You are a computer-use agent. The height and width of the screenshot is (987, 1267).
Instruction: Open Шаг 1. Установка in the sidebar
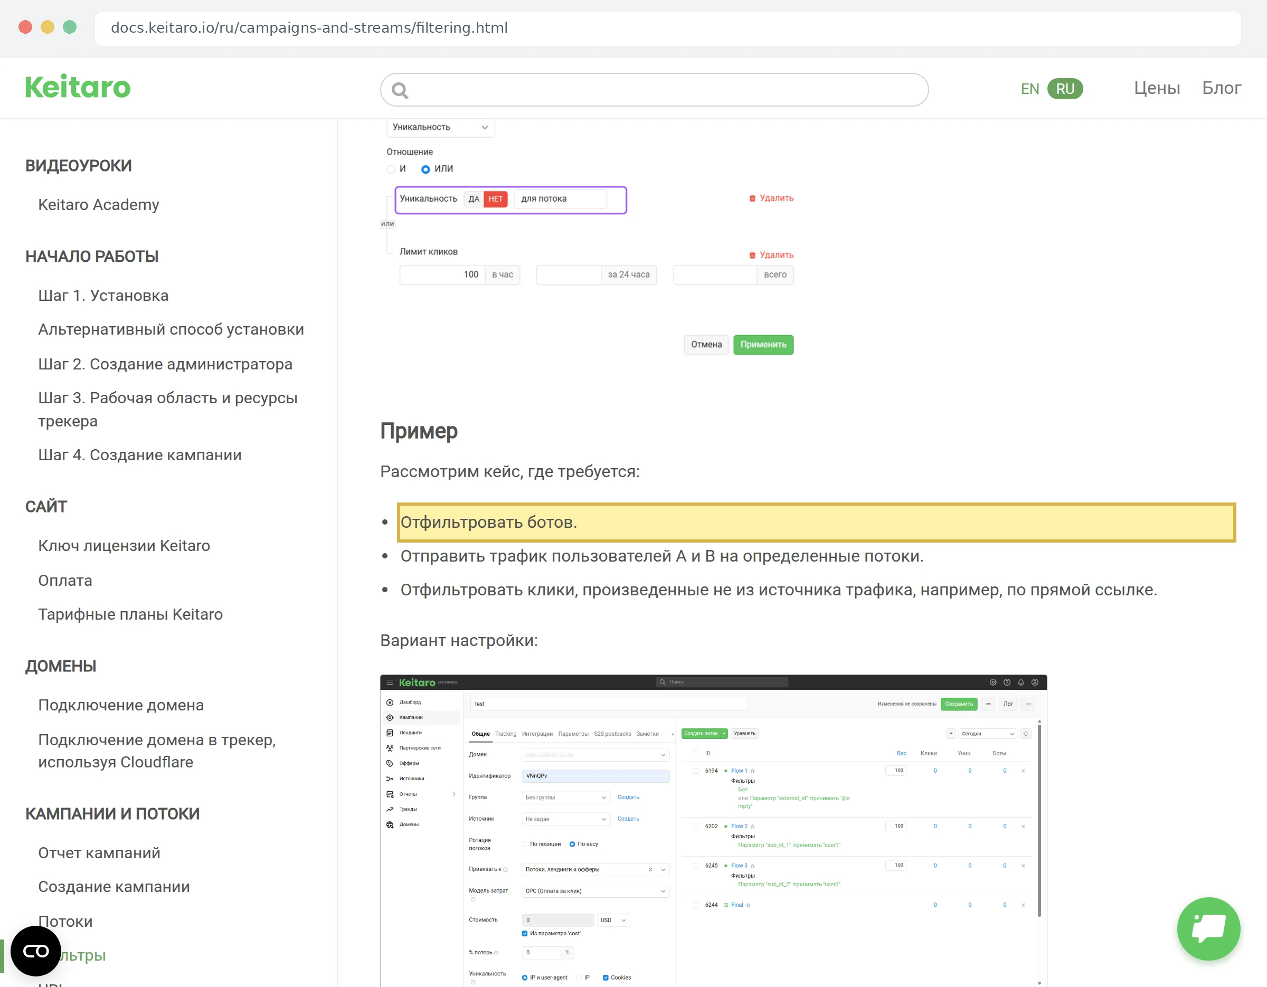[103, 296]
